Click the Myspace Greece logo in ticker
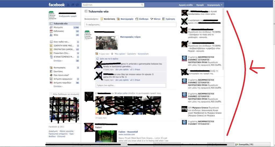 184,109
